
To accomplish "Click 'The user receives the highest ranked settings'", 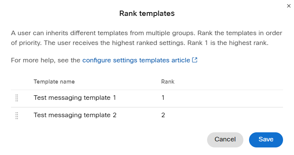I will (115, 43).
